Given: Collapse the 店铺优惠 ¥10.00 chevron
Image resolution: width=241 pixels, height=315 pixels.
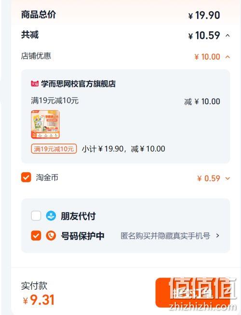Looking at the screenshot, I should coord(228,57).
